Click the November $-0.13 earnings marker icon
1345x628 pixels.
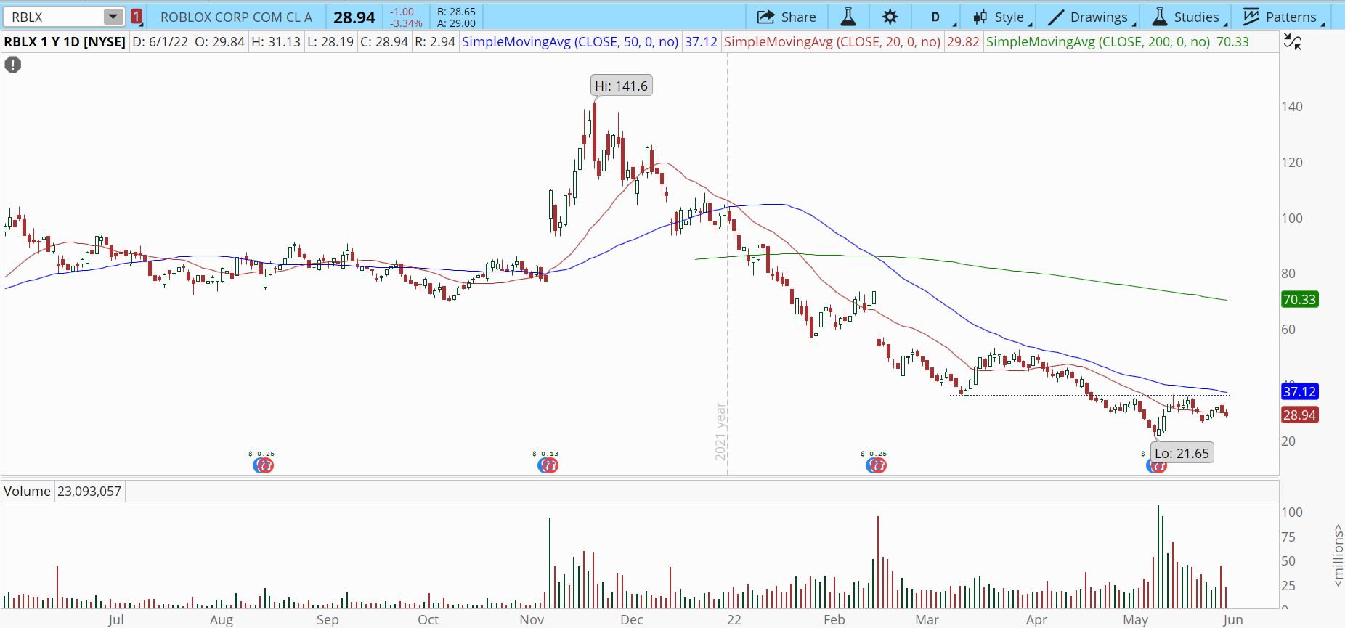pyautogui.click(x=548, y=465)
